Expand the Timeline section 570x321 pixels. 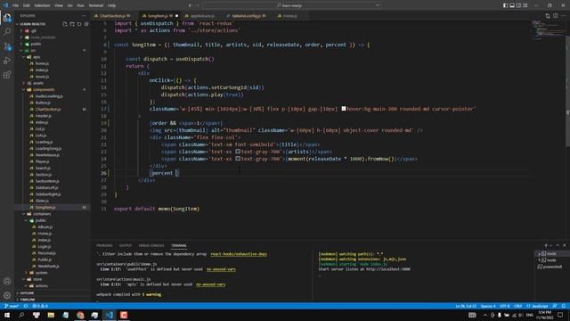28,300
